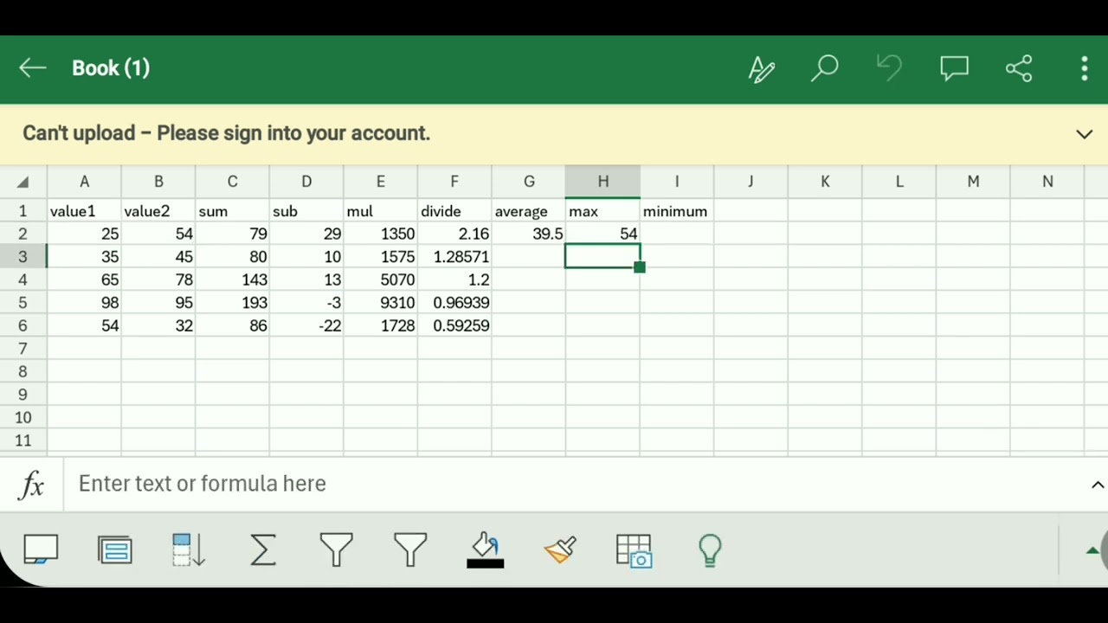The width and height of the screenshot is (1108, 623).
Task: Select cell containing 2.16
Action: 454,234
